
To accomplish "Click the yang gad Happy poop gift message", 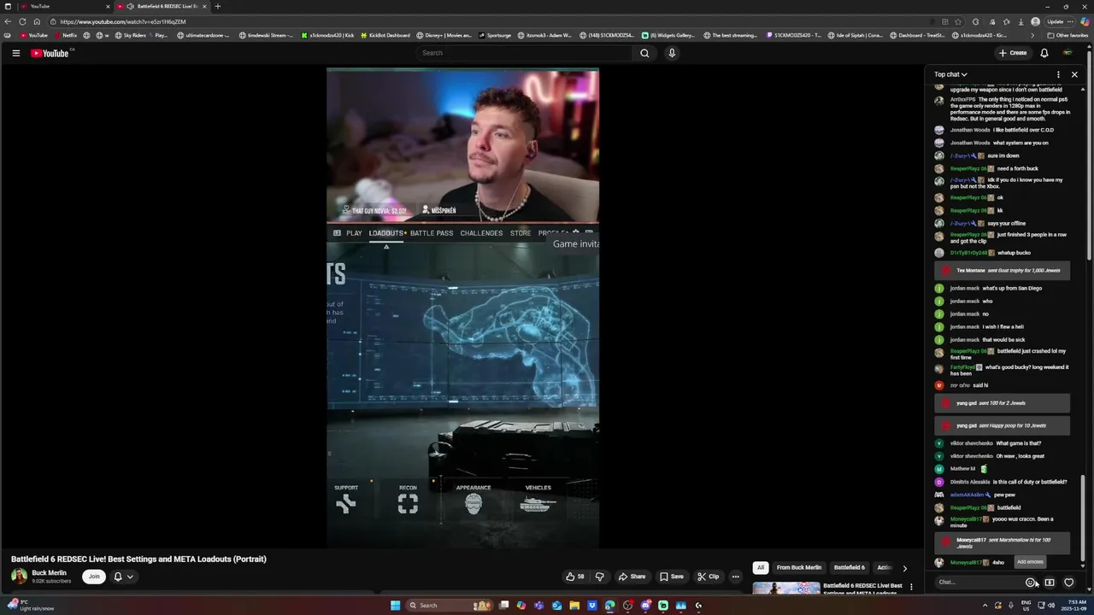I will [1002, 425].
